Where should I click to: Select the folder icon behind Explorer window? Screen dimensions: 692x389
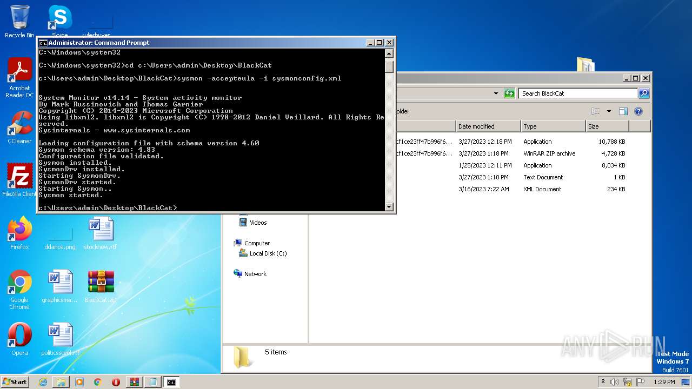(585, 65)
